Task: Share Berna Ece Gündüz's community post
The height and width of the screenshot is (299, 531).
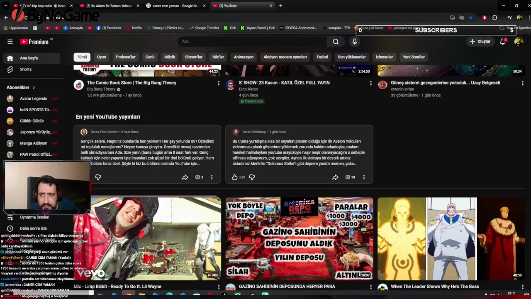Action: (185, 177)
